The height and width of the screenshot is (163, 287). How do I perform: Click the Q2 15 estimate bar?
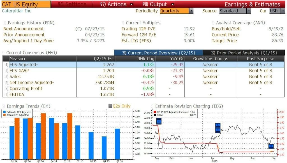click(78, 142)
